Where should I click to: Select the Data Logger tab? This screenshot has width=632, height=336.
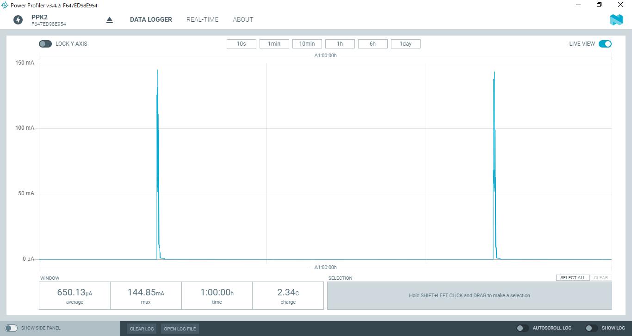click(x=151, y=19)
